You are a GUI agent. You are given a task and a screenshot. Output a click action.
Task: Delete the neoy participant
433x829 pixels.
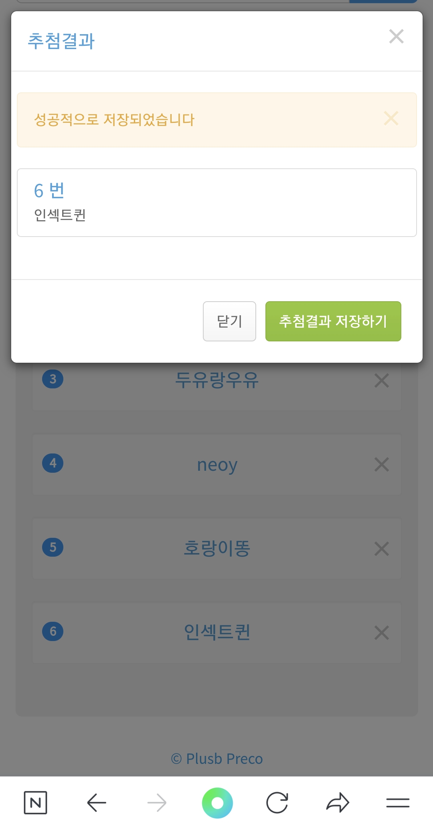(381, 465)
